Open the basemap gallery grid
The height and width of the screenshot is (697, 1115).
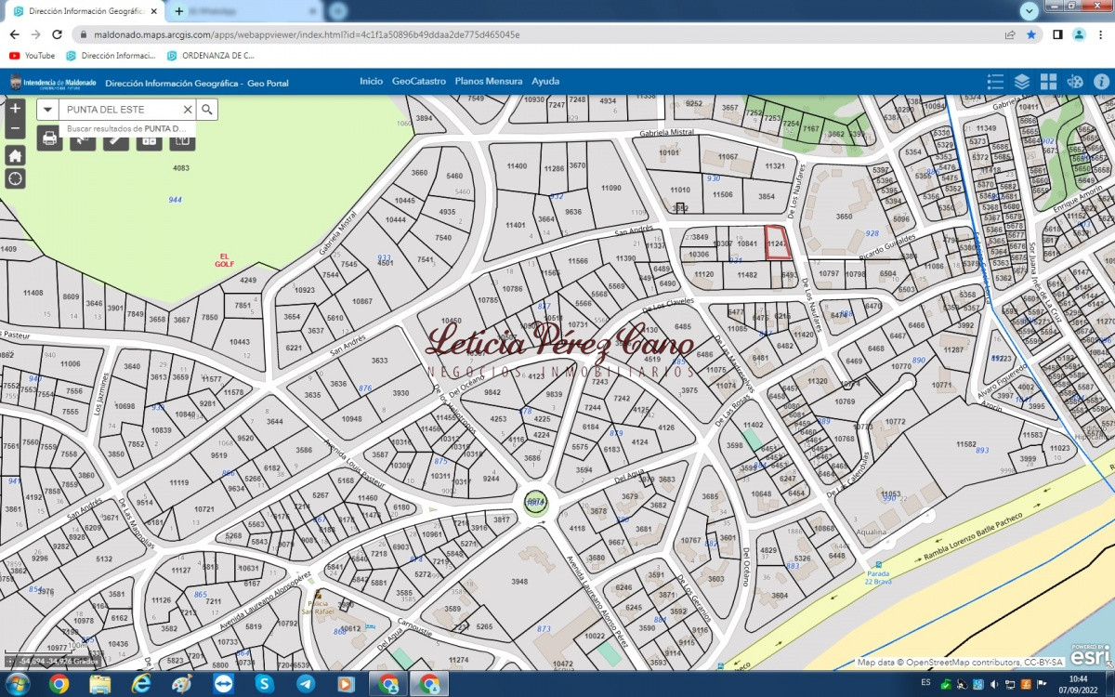click(1049, 82)
